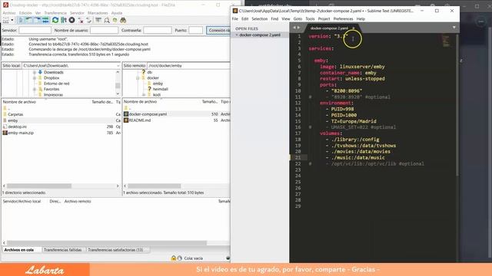Toggle the local directory tree view

coord(29,20)
